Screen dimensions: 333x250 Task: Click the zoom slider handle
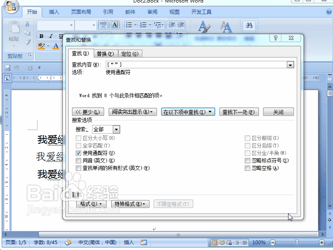coord(297,242)
